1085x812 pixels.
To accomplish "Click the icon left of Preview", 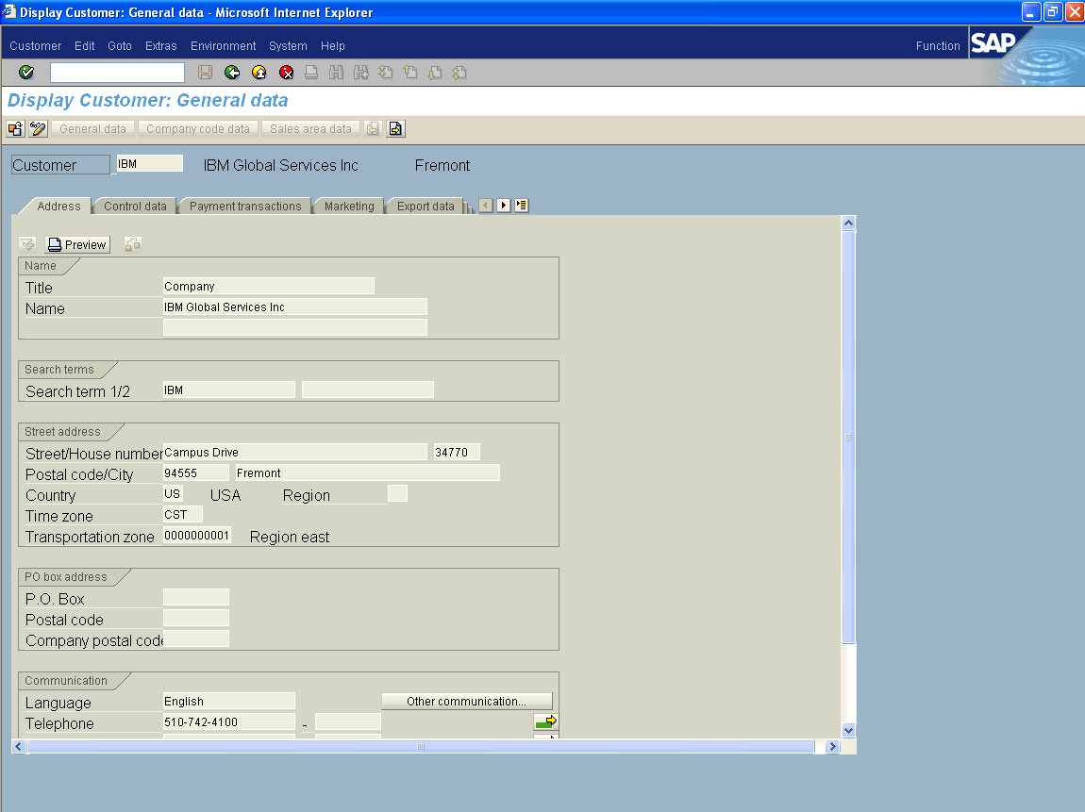I will click(27, 244).
